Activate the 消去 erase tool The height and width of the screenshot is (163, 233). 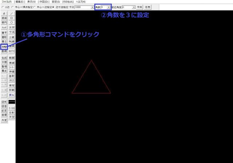point(11,80)
